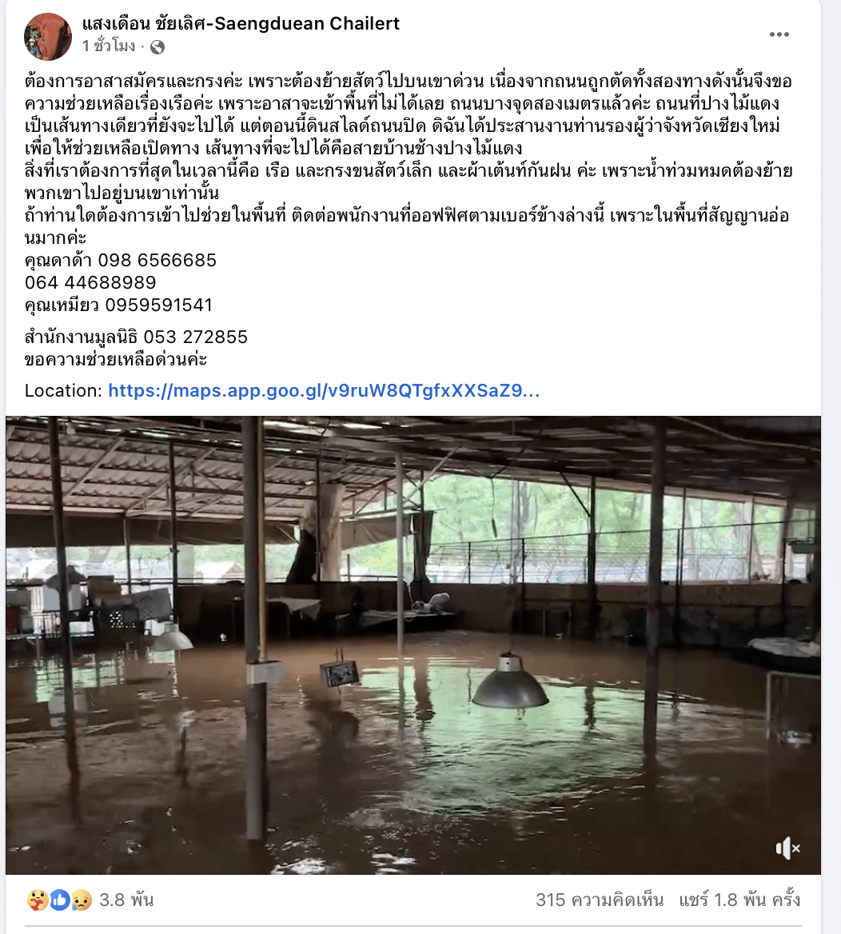Click the first line of post text
This screenshot has height=934, width=841.
coord(408,81)
